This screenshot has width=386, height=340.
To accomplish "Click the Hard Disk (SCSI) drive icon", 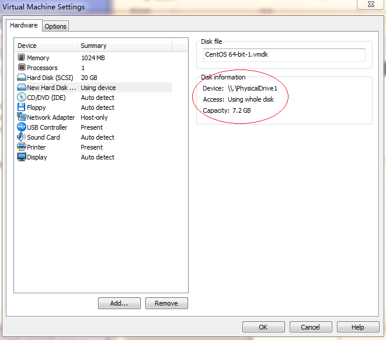I will click(22, 77).
